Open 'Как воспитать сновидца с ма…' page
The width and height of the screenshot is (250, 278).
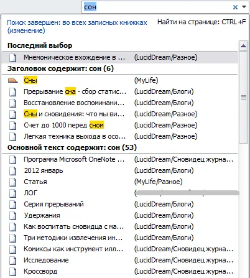[x=120, y=226]
